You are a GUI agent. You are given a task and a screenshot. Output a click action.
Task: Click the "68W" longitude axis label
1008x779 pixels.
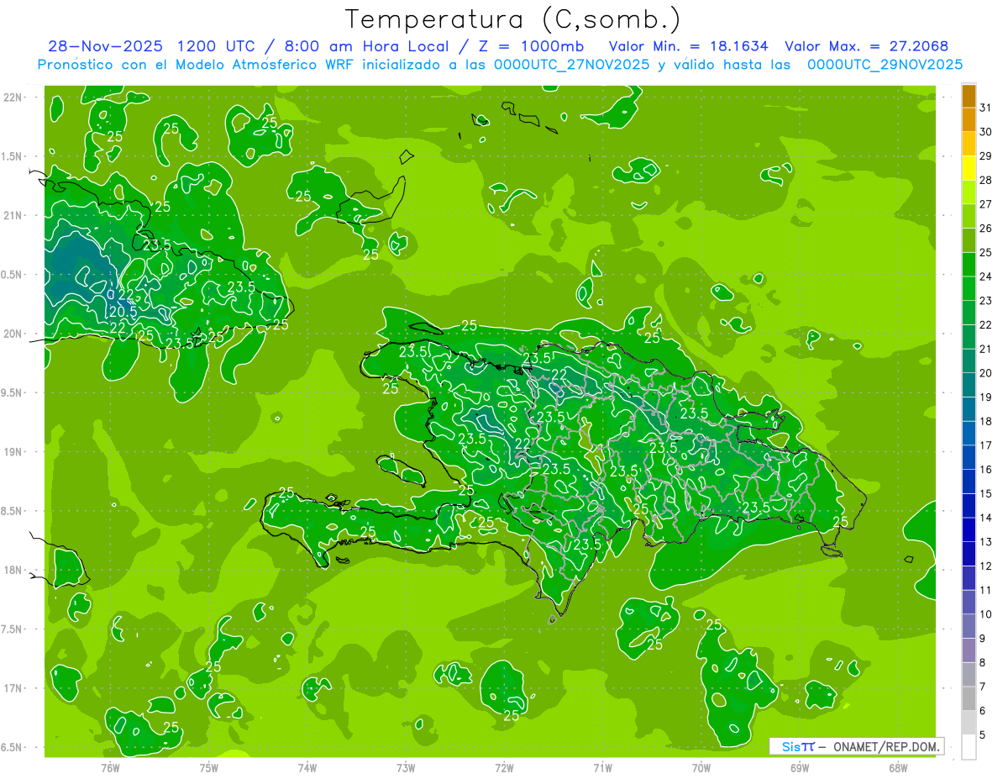897,767
